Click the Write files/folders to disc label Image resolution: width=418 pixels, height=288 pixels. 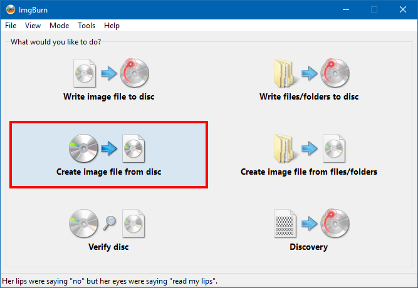tap(309, 96)
